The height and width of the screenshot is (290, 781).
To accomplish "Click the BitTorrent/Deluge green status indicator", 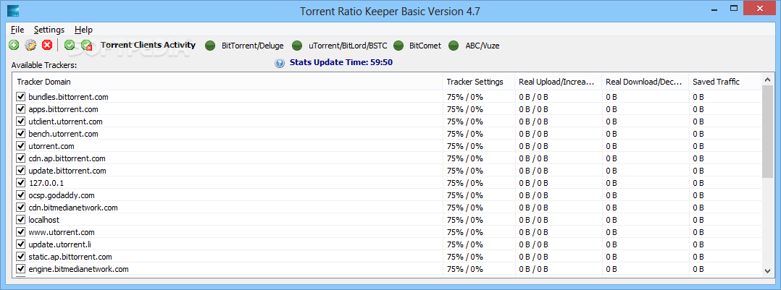I will [211, 46].
